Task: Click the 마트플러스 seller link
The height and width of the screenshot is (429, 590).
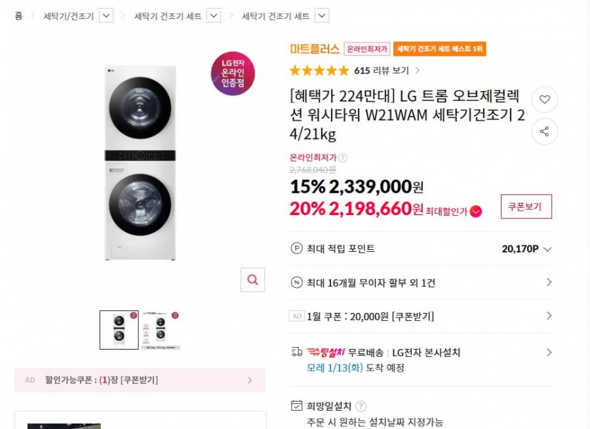Action: [314, 49]
